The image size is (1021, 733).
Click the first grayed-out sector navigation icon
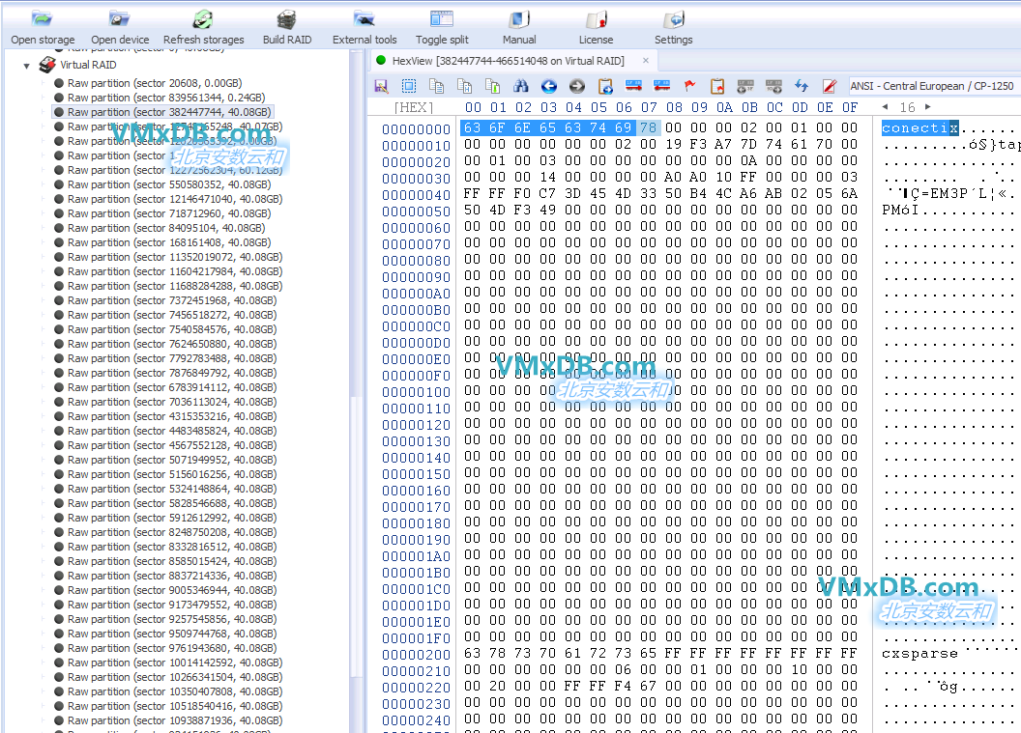tap(745, 86)
